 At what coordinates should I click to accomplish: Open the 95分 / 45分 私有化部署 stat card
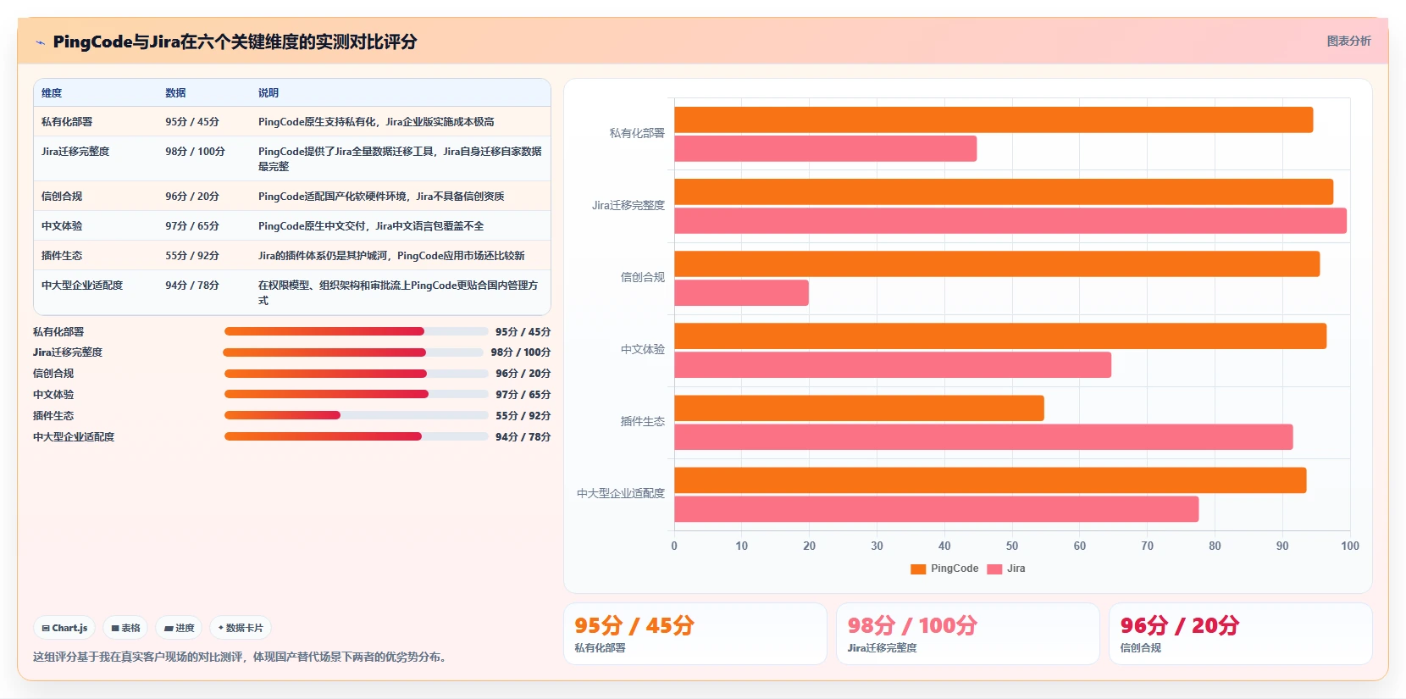click(x=695, y=634)
